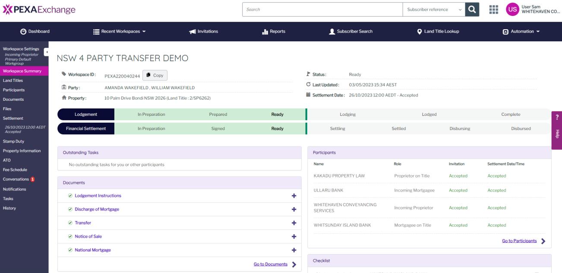Select Workspace Summary in sidebar
The image size is (562, 273).
[24, 71]
